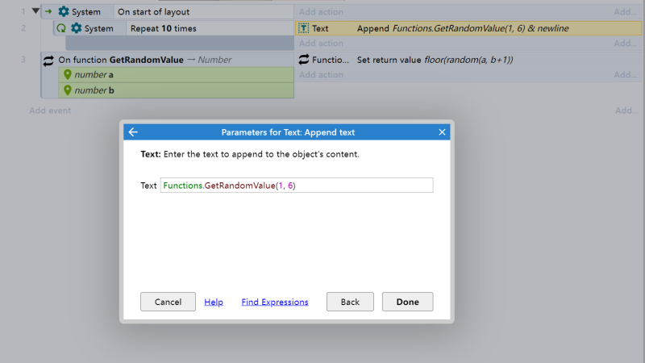Viewport: 645px width, 363px height.
Task: Click into the Text expression input field
Action: pos(297,186)
